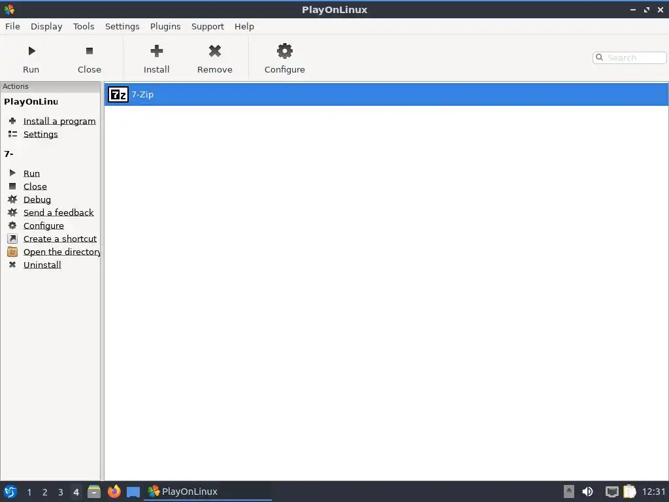Click bug icon beside Debug

12,199
